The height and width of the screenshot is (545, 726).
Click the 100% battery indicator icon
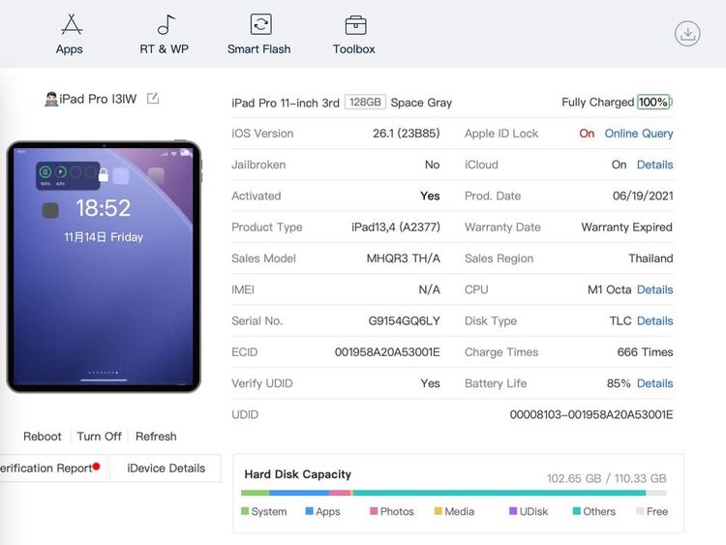tap(654, 102)
